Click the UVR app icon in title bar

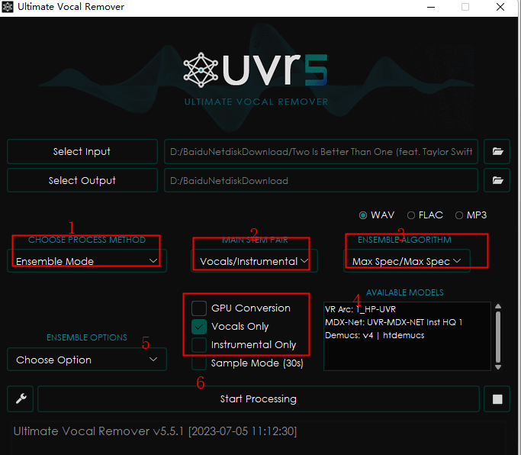click(8, 7)
